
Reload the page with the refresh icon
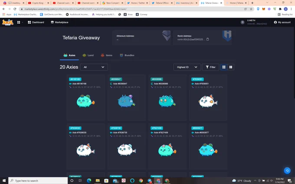point(15,9)
